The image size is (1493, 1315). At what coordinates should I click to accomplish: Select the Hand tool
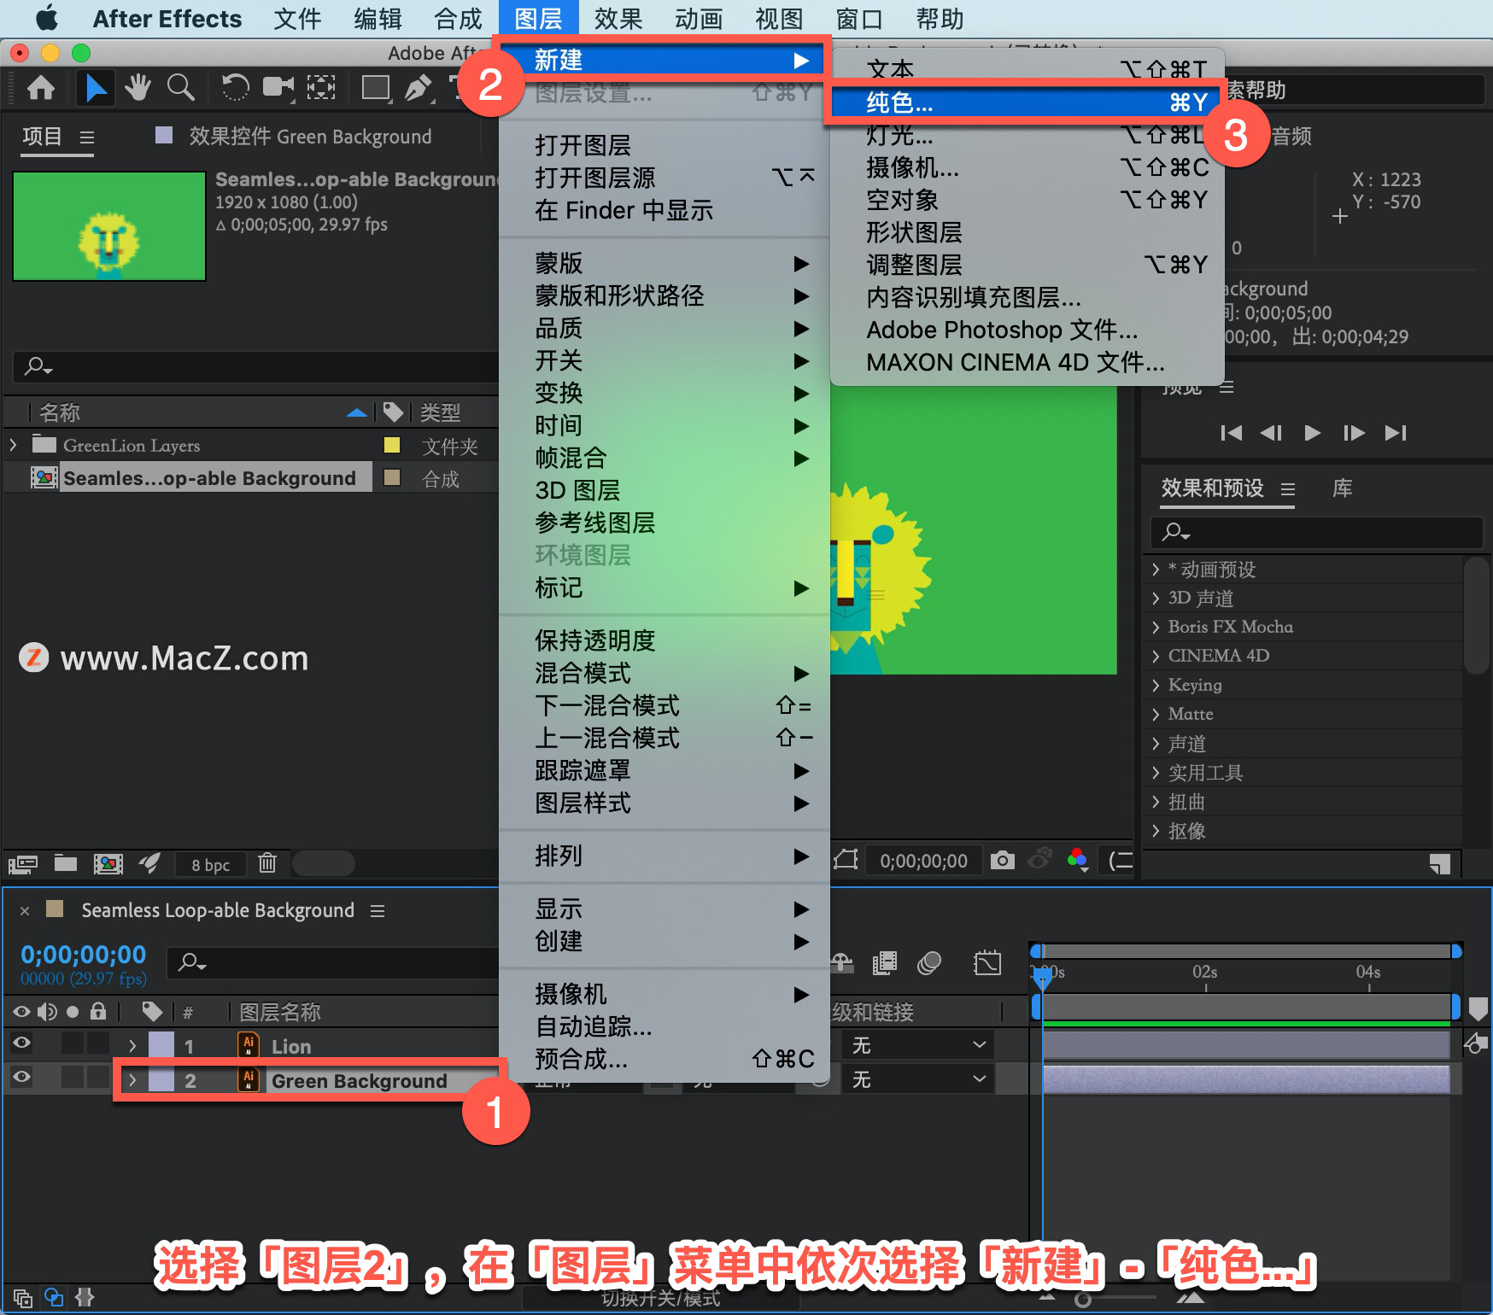point(138,88)
